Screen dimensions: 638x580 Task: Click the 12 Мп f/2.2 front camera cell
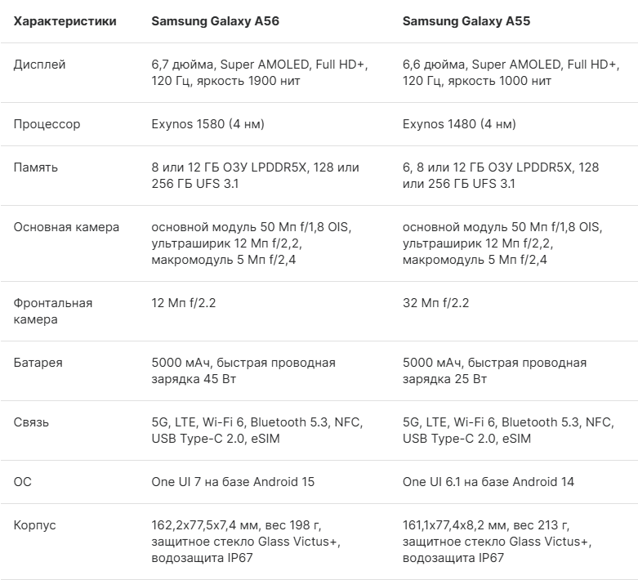pyautogui.click(x=184, y=303)
